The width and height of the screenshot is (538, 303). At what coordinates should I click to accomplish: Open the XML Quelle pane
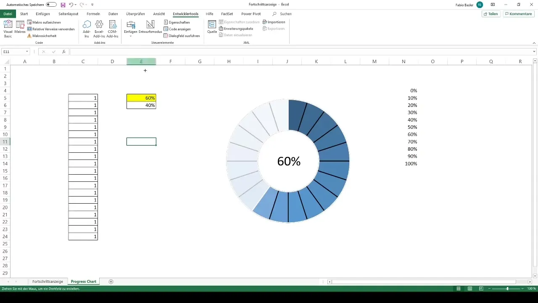pyautogui.click(x=212, y=27)
